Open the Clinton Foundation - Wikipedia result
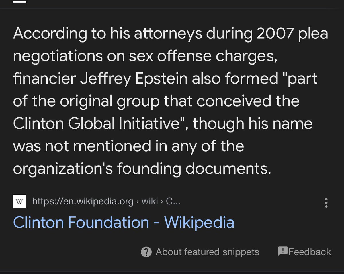Image resolution: width=344 pixels, height=274 pixels. (x=124, y=223)
